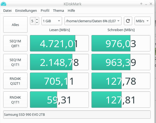Click the KDiskMark speedometer app icon

[3, 4]
